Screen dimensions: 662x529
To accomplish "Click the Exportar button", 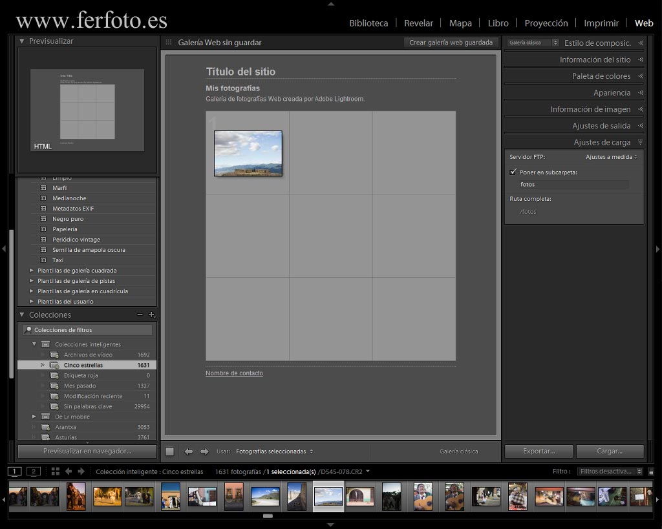I will pos(539,451).
